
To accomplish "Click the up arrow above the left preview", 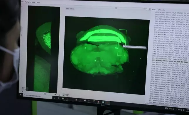I will (22, 6).
